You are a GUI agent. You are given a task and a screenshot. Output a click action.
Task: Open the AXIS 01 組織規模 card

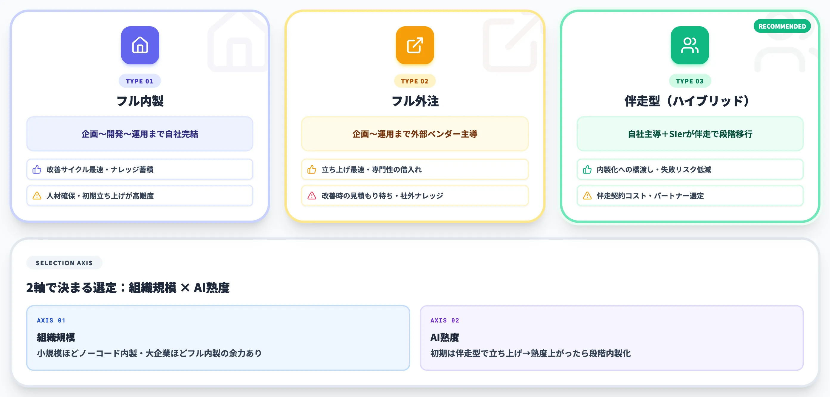click(218, 338)
